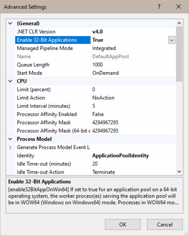Click the vertical scrollbar thumb
The image size is (189, 236).
tap(179, 54)
